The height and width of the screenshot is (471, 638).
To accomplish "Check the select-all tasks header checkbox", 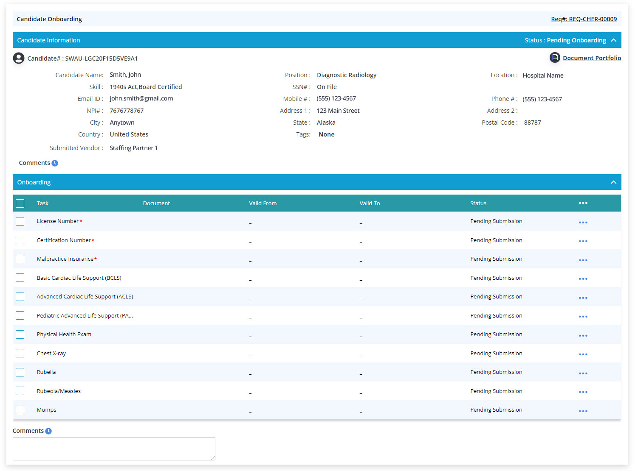I will (20, 203).
